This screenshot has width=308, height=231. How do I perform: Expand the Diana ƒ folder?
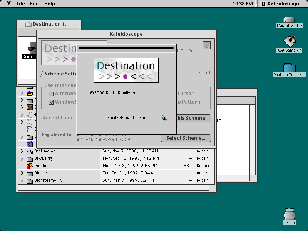(x=22, y=173)
